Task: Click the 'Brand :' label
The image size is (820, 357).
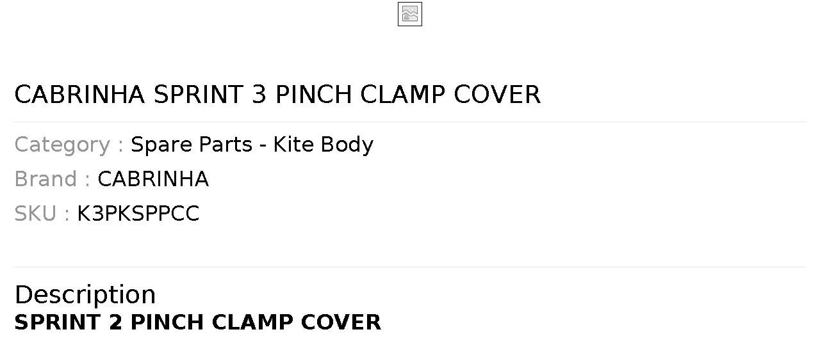Action: coord(52,179)
